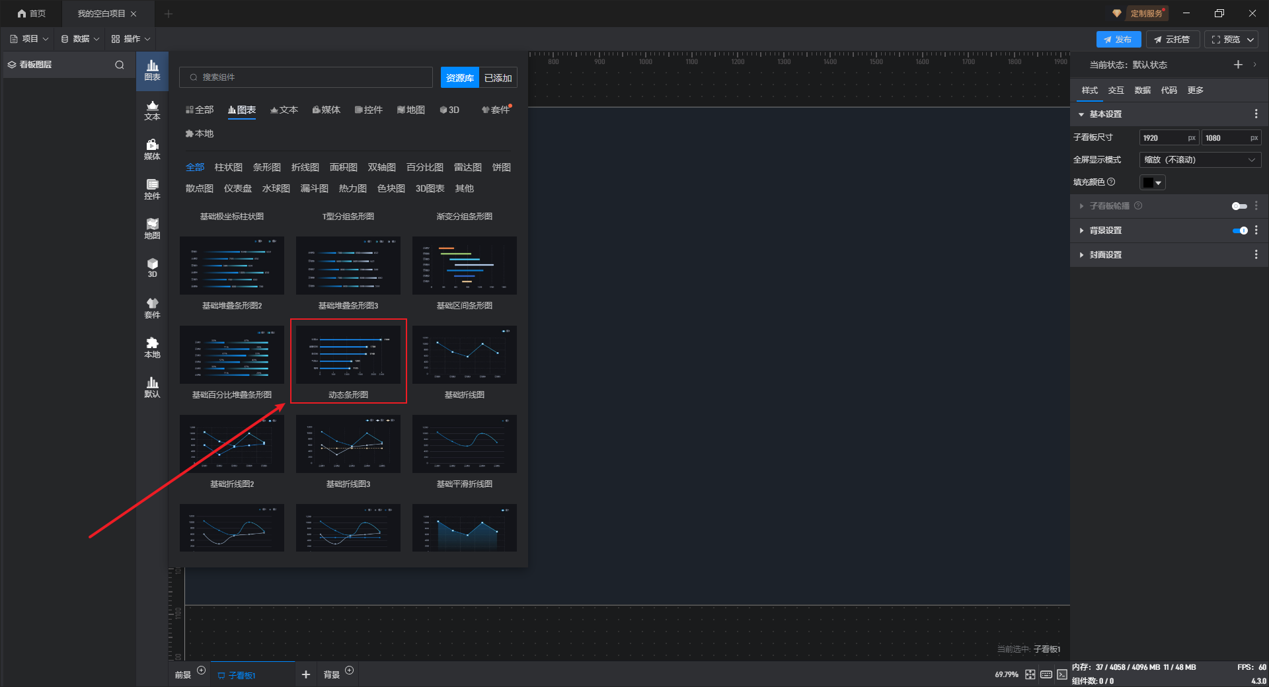Disable the 背景设置 toggle switch
The height and width of the screenshot is (687, 1269).
click(x=1240, y=231)
